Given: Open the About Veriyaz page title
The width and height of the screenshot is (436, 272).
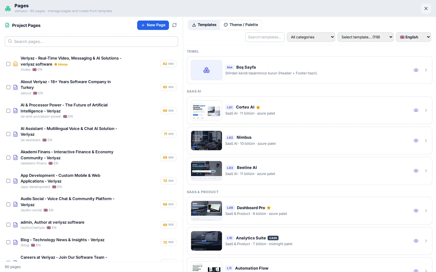Looking at the screenshot, I should [66, 85].
